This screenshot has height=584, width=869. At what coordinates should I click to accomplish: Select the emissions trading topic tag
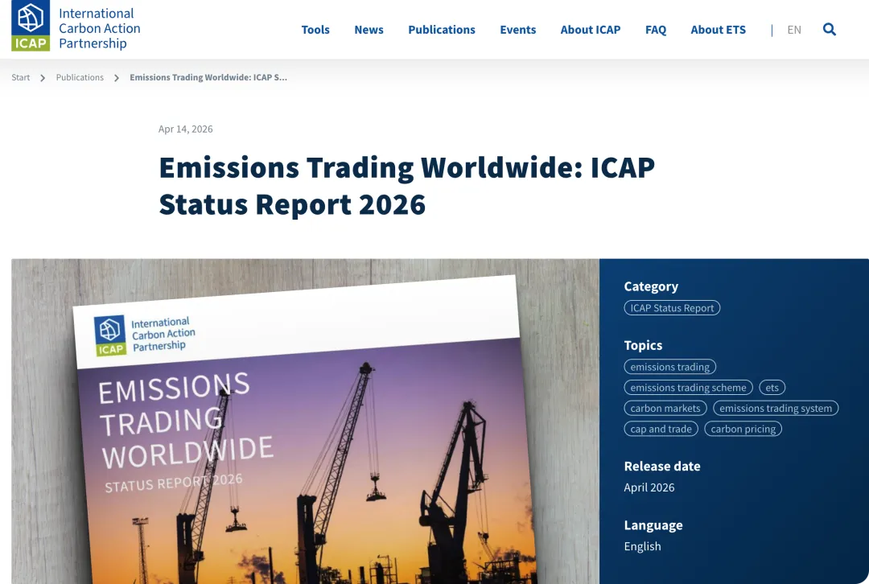pyautogui.click(x=669, y=367)
